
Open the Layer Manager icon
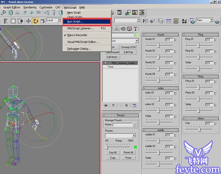160,21
